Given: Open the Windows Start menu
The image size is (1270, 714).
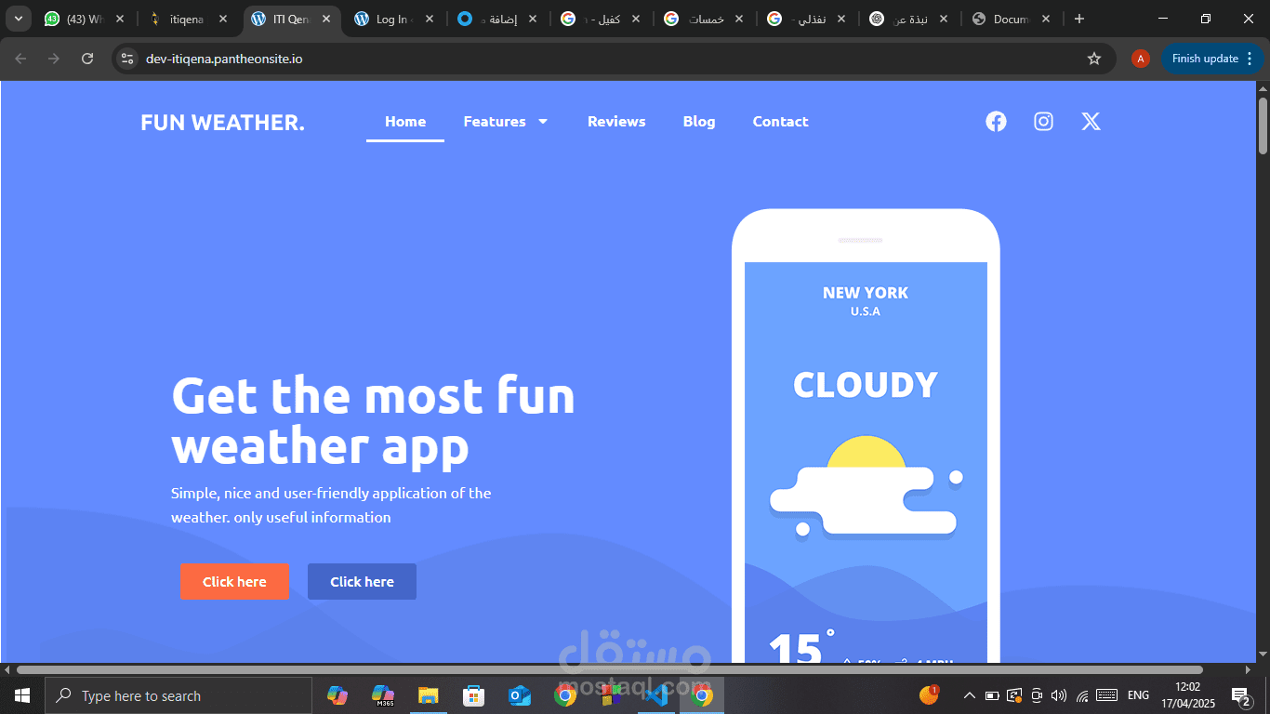Looking at the screenshot, I should (21, 695).
